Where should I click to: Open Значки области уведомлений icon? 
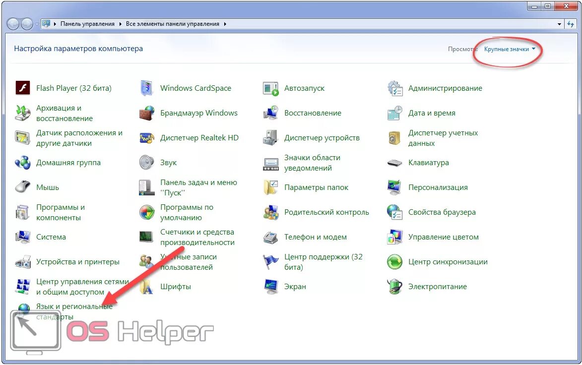tap(270, 164)
